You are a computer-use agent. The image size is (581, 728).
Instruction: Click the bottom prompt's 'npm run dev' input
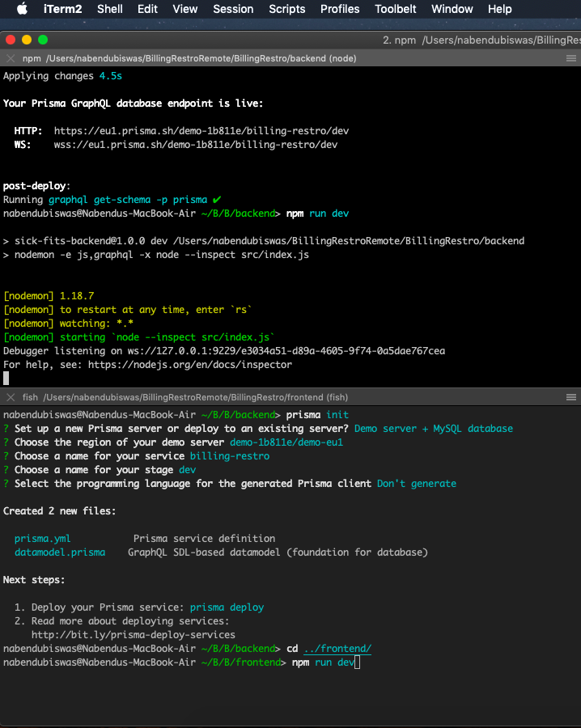(x=323, y=662)
